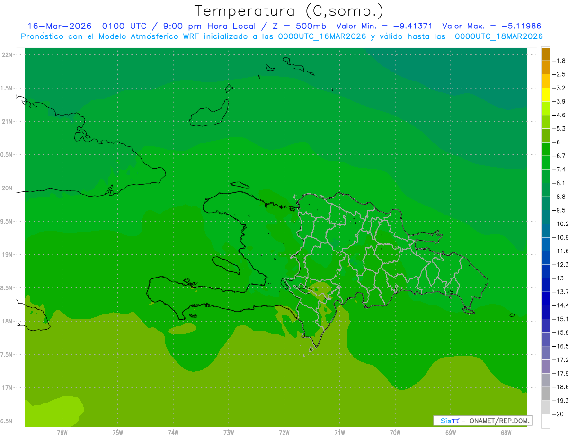Click the -2.5 colorbar value
The height and width of the screenshot is (439, 568).
(559, 74)
